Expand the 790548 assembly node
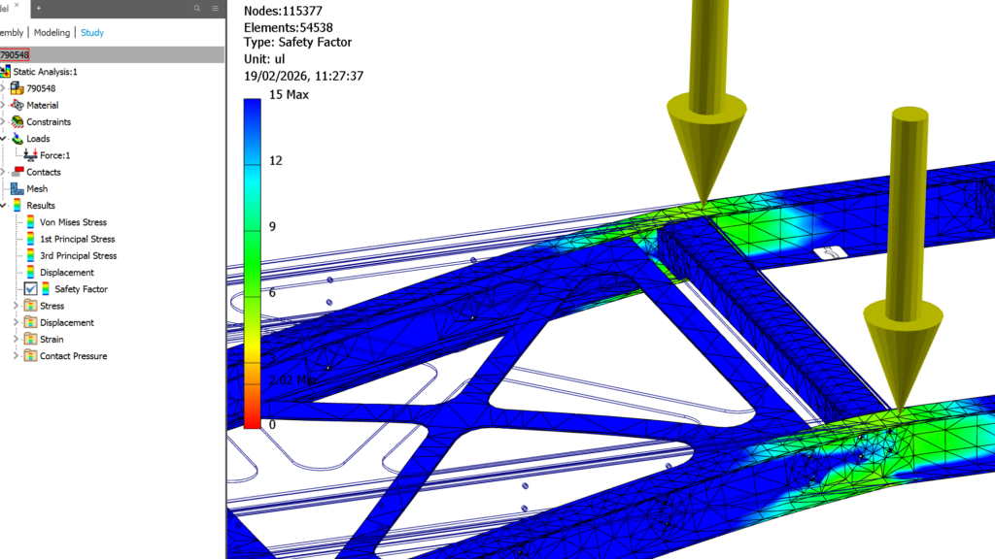The width and height of the screenshot is (995, 559). 3,88
